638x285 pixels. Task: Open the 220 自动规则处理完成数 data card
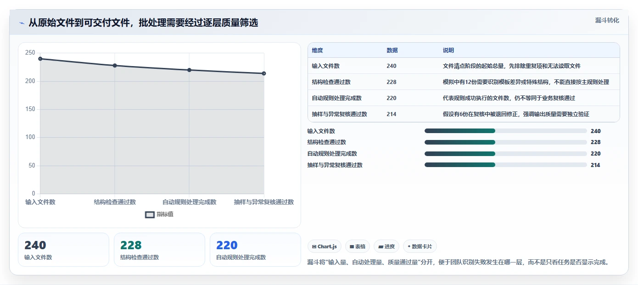tap(255, 250)
